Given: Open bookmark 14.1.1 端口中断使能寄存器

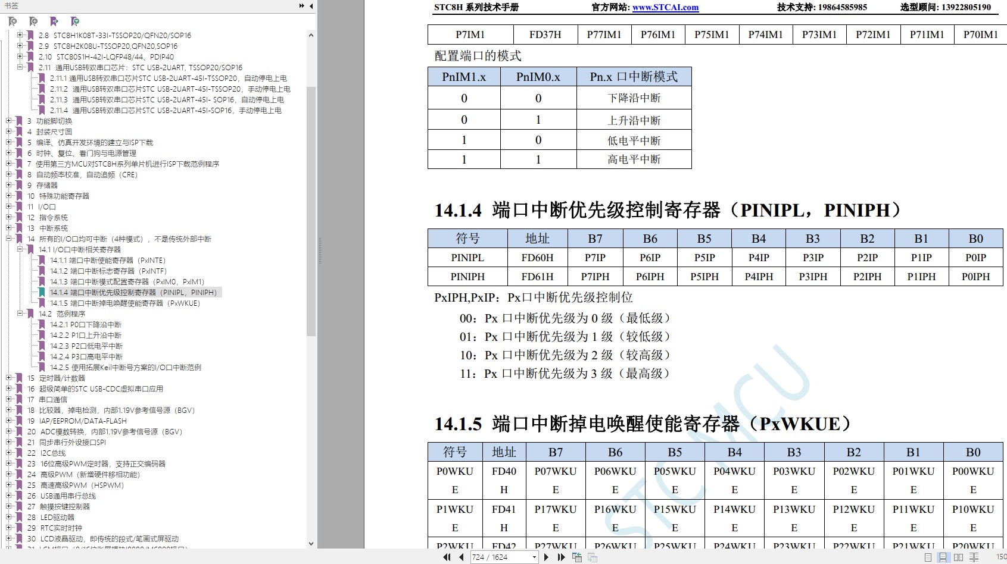Looking at the screenshot, I should click(x=108, y=261).
